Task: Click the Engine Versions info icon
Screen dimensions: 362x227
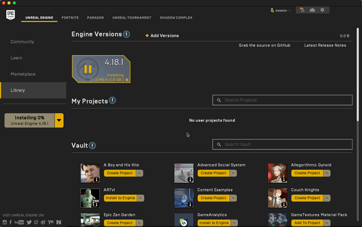Action: [x=126, y=34]
